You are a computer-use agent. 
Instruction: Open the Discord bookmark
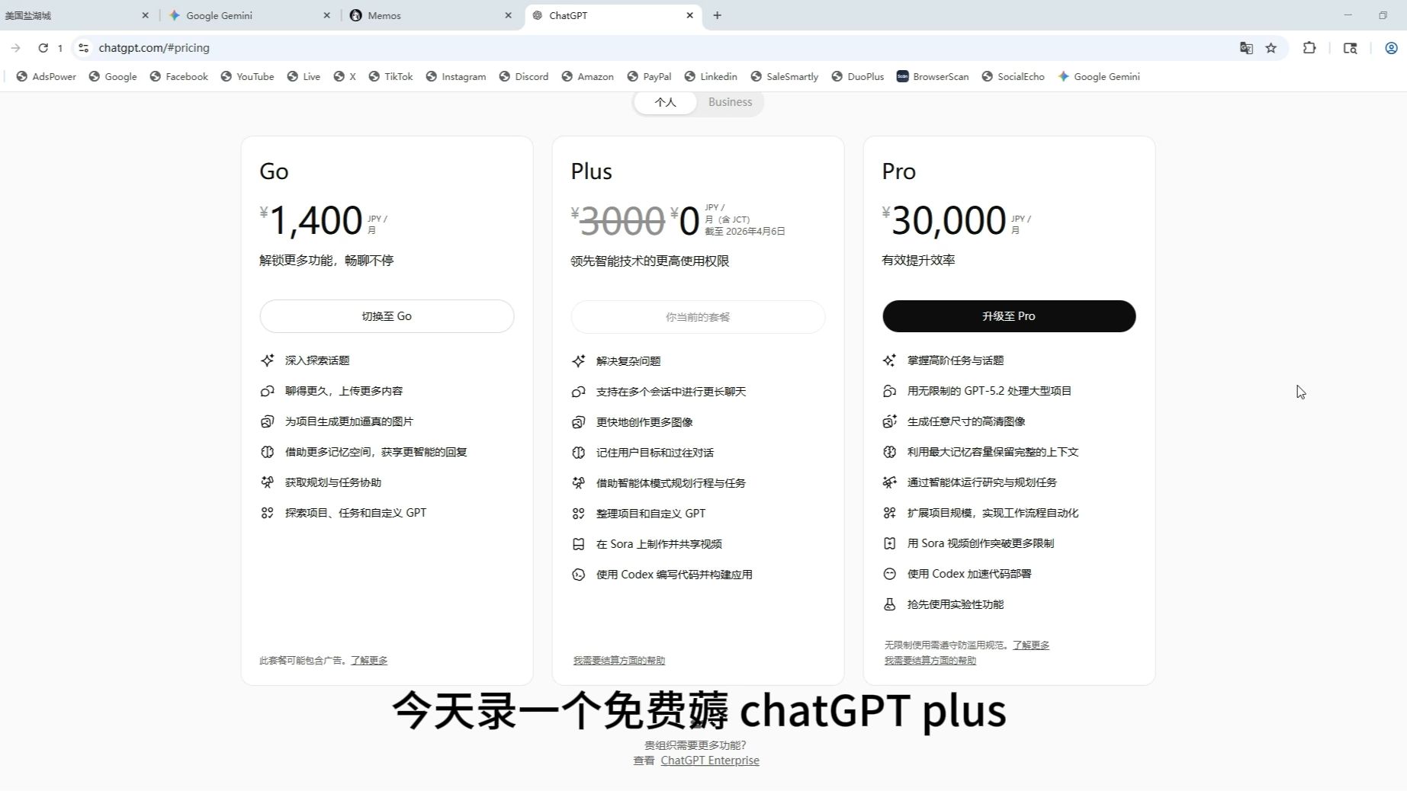point(524,77)
